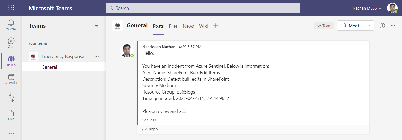Add a new tab with plus icon
The image size is (402, 140).
click(216, 26)
